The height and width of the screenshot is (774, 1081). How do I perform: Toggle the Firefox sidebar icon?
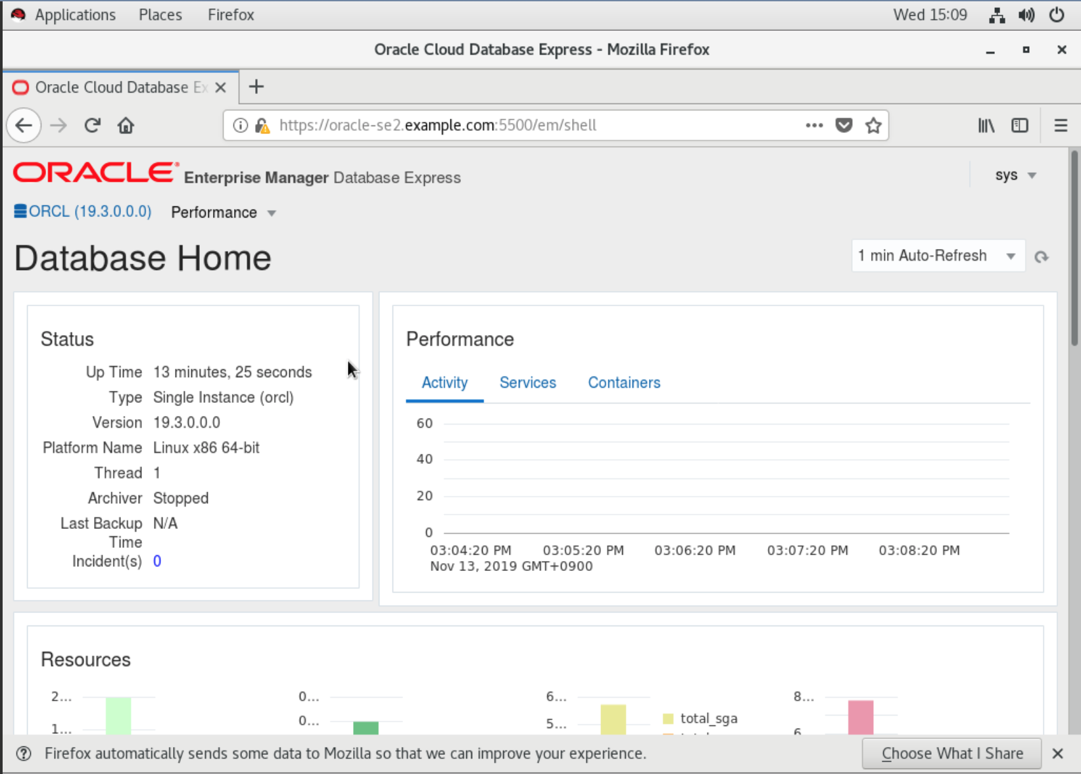pos(1020,125)
